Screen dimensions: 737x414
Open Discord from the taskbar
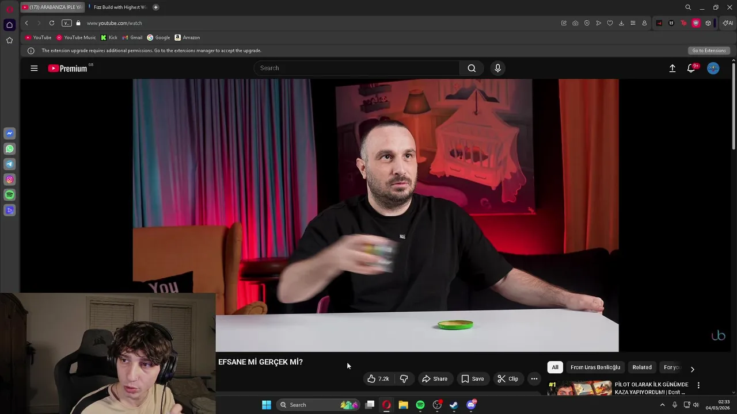pos(471,405)
